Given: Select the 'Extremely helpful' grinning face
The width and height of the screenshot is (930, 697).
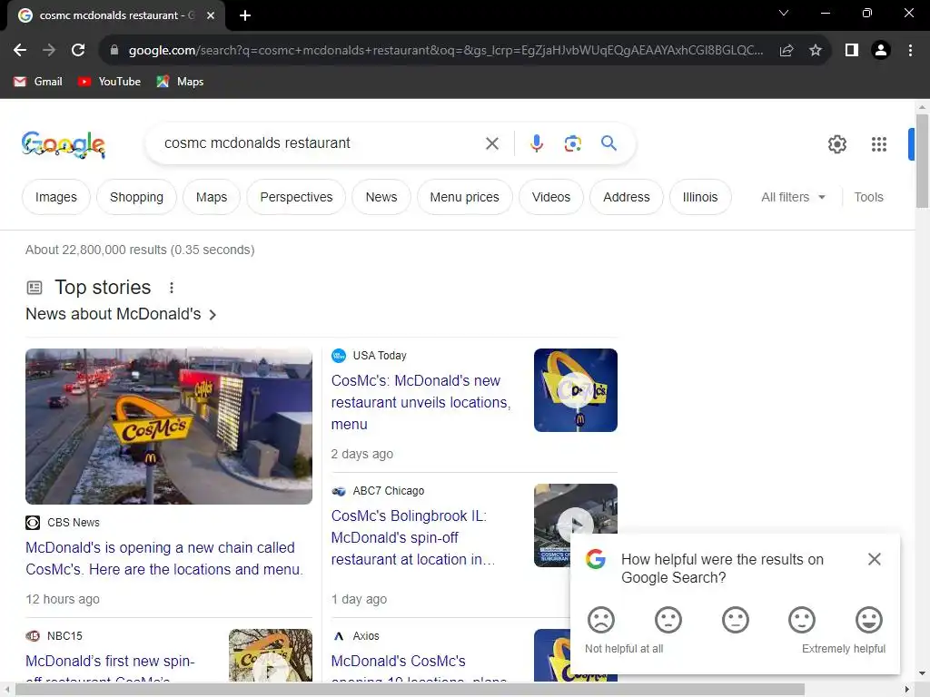Looking at the screenshot, I should click(869, 620).
